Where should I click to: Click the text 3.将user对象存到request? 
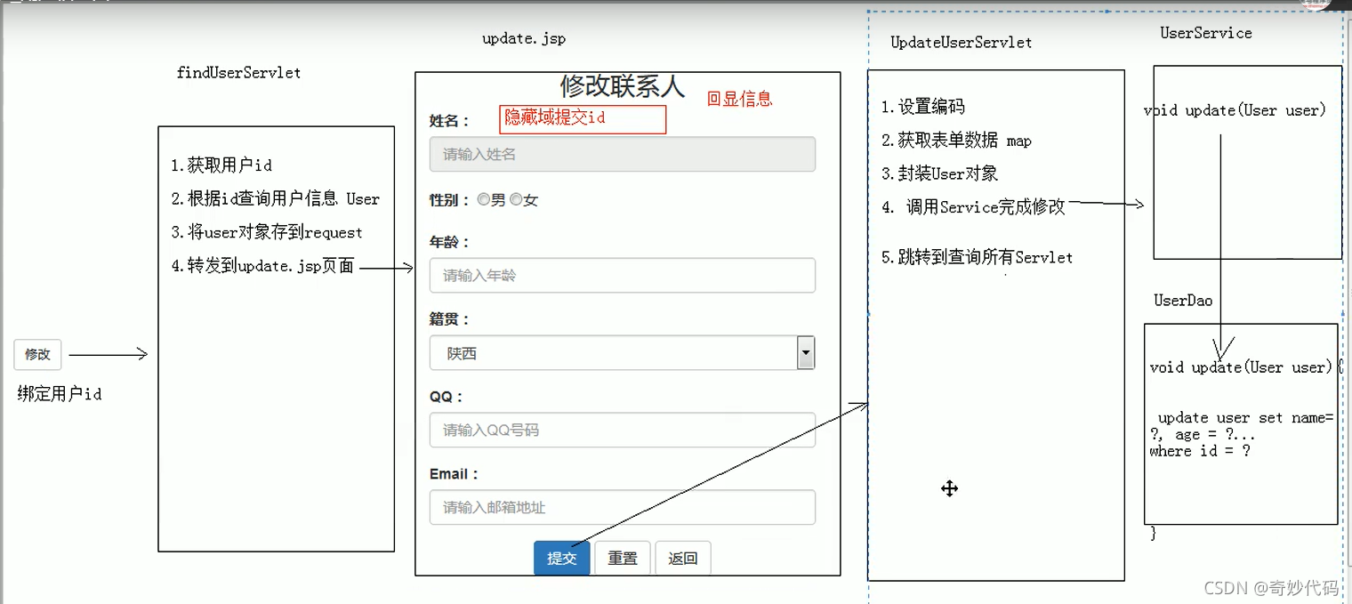click(267, 233)
